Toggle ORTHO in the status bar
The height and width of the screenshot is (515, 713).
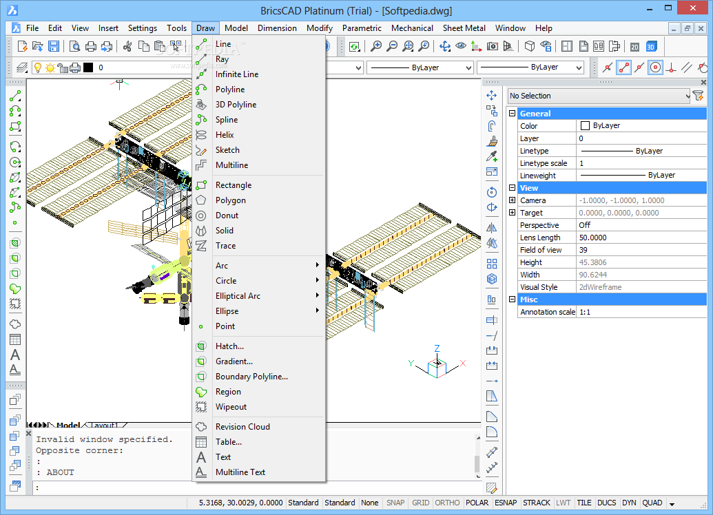point(448,503)
